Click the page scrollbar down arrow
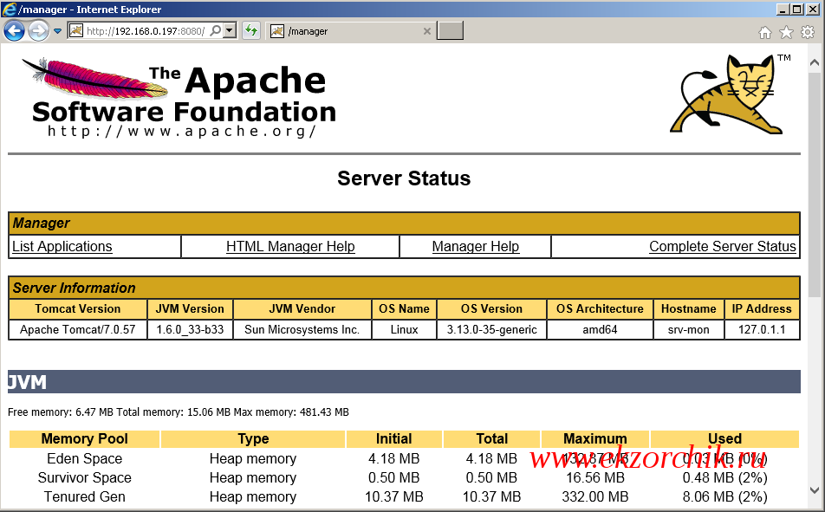The width and height of the screenshot is (825, 512). (815, 490)
